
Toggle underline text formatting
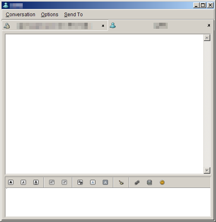pos(36,182)
